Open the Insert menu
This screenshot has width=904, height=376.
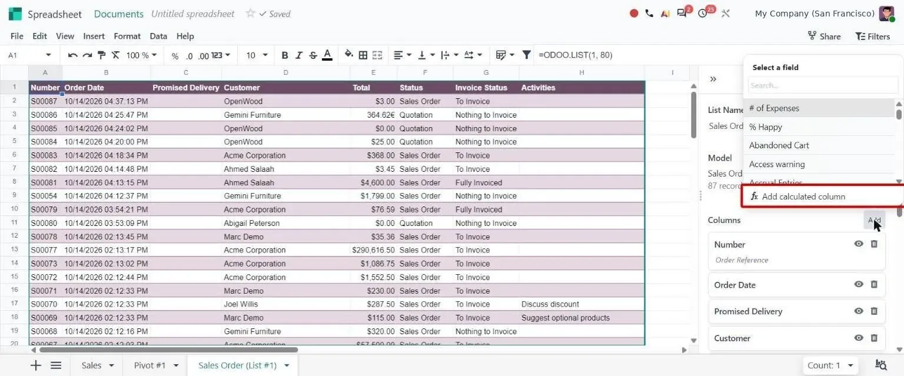pyautogui.click(x=94, y=36)
